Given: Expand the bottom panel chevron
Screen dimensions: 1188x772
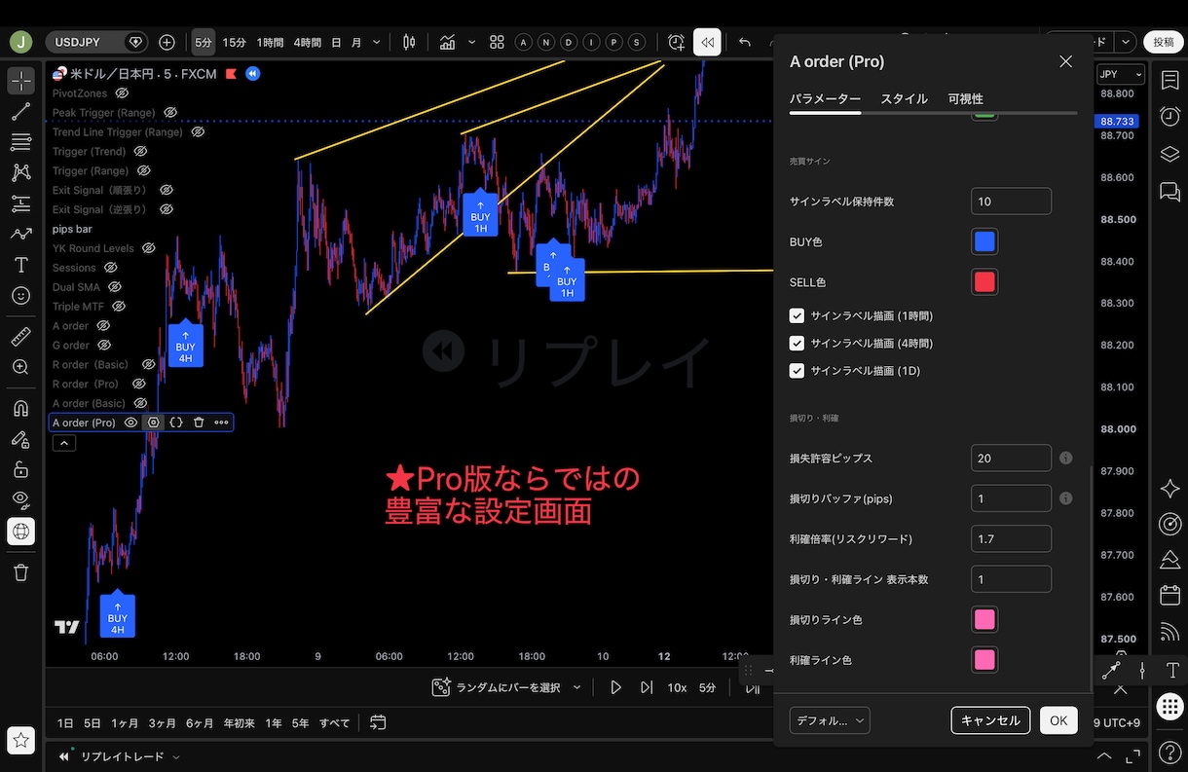Looking at the screenshot, I should pyautogui.click(x=1104, y=756).
